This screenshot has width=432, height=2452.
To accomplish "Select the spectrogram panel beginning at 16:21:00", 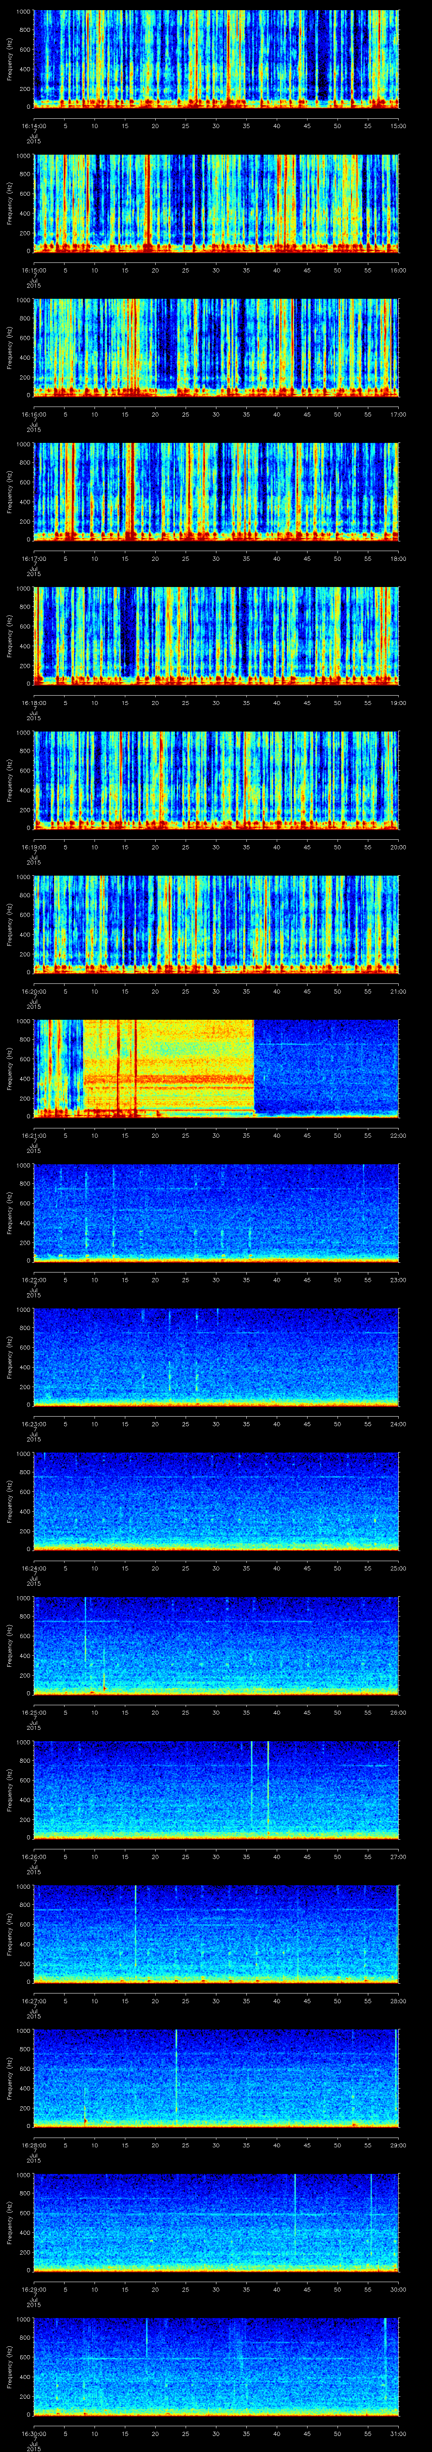I will click(216, 1068).
